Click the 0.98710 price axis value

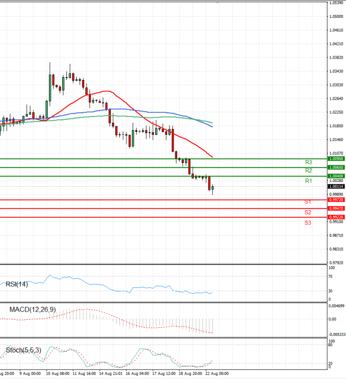[336, 236]
